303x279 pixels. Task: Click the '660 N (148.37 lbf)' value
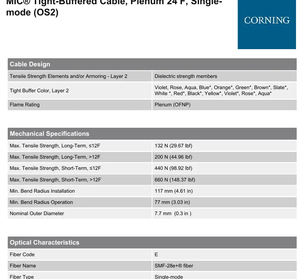click(175, 180)
